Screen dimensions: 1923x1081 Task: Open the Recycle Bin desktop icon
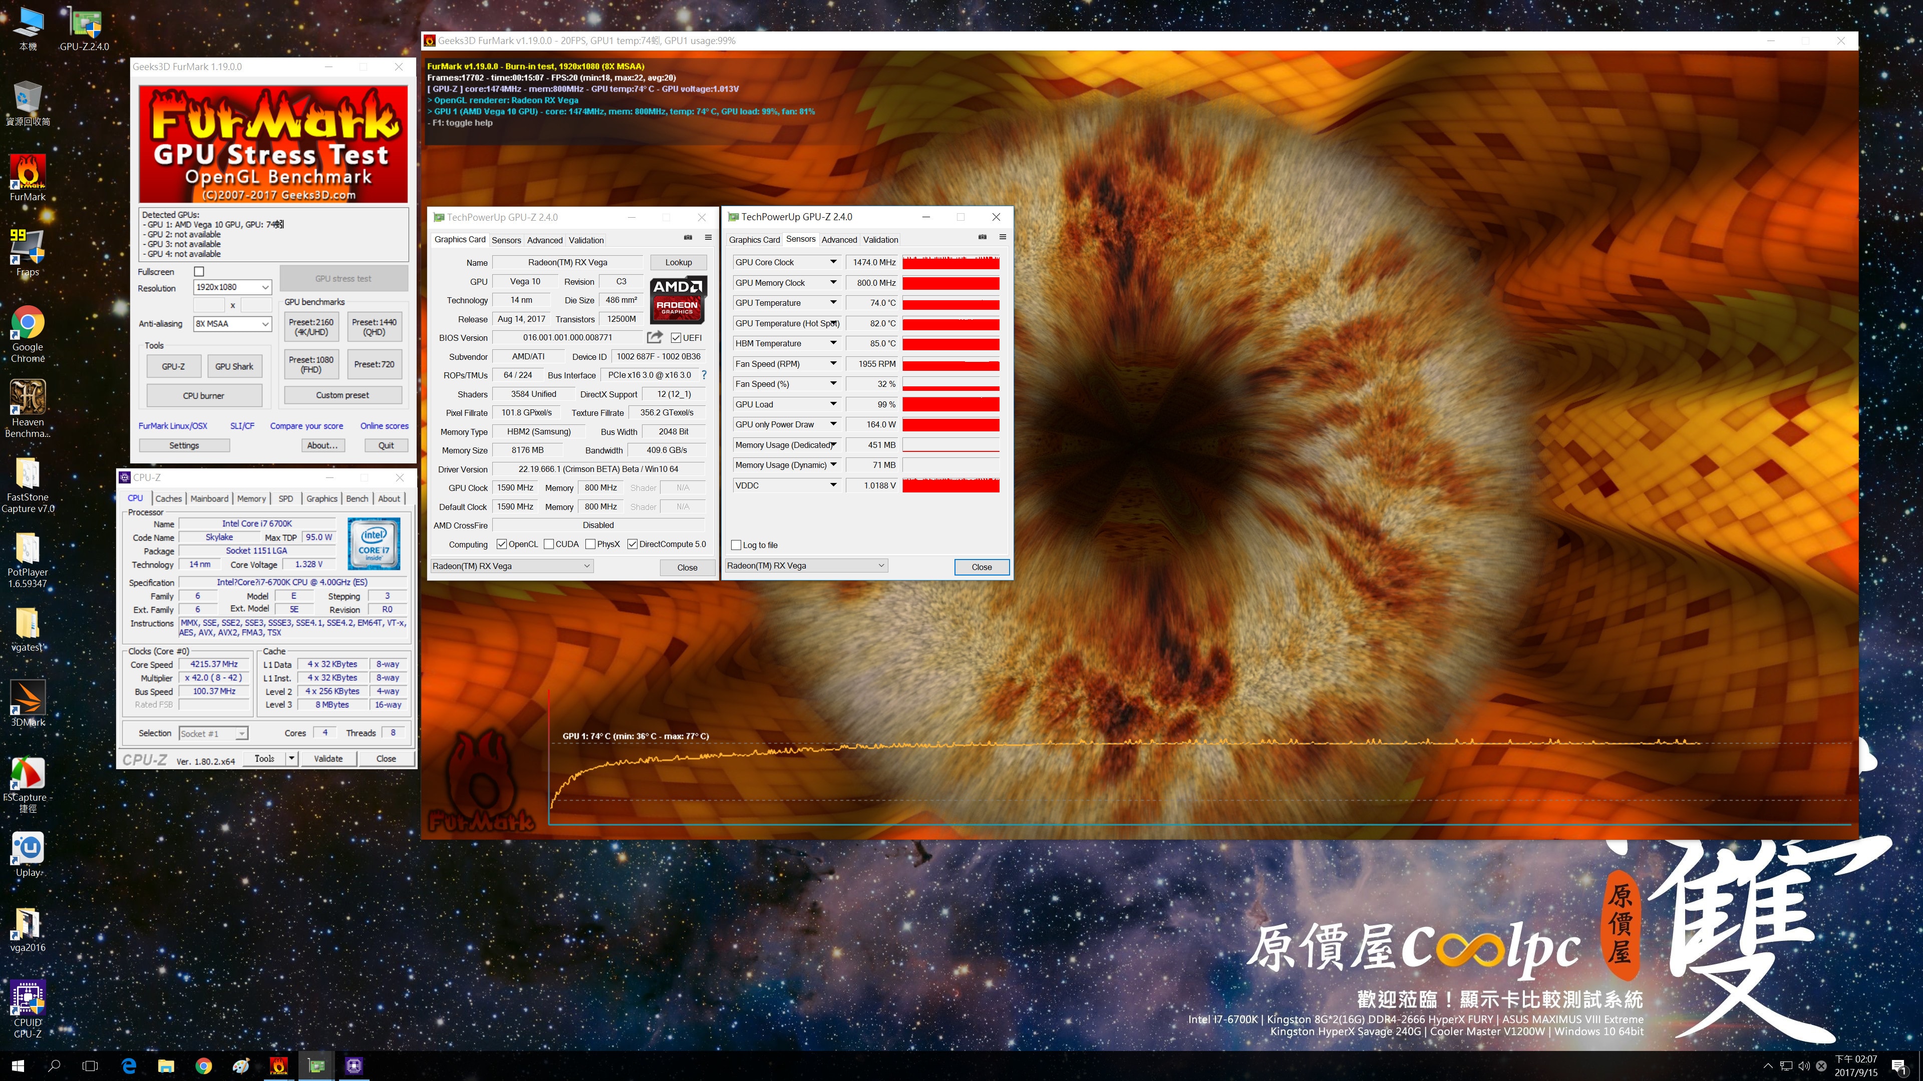[x=28, y=104]
